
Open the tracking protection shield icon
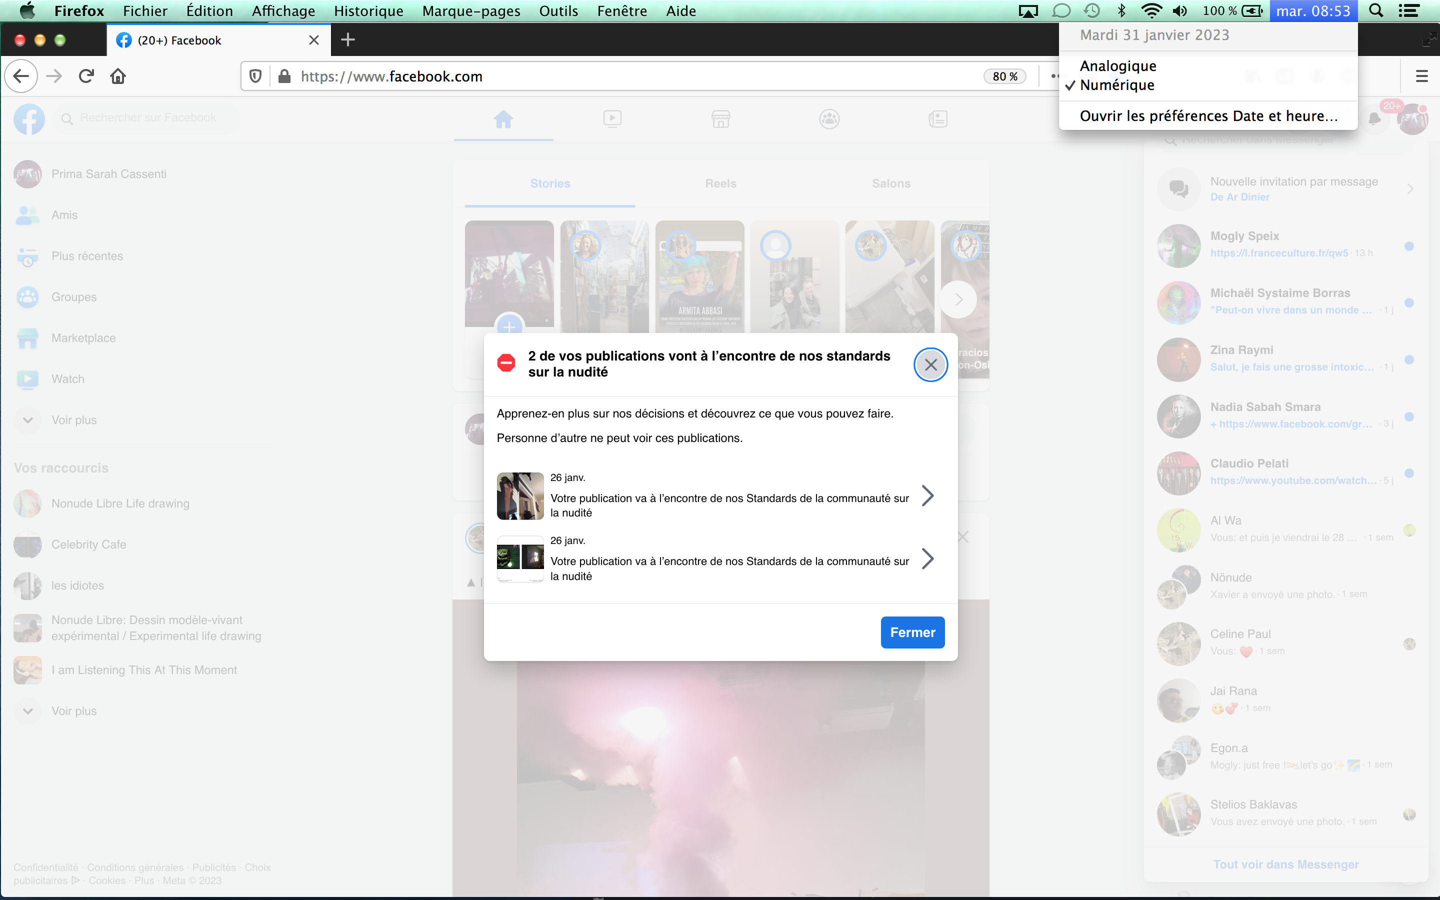[x=255, y=76]
